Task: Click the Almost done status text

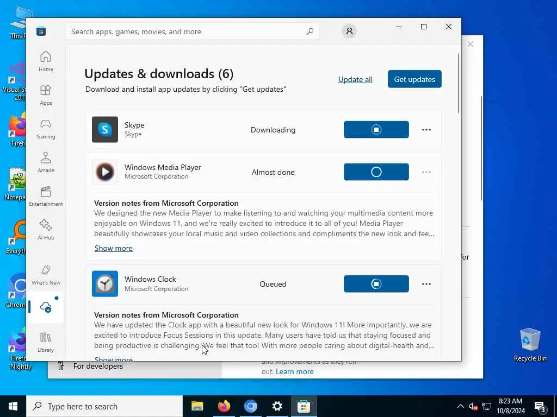Action: [x=273, y=172]
